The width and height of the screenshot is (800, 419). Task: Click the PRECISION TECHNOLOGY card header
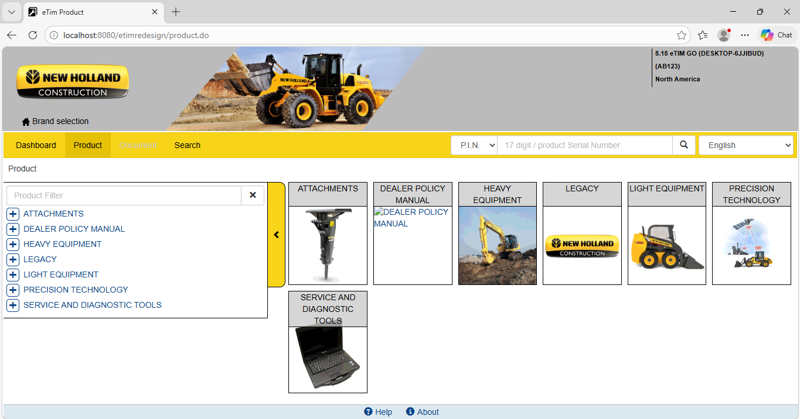coord(751,194)
